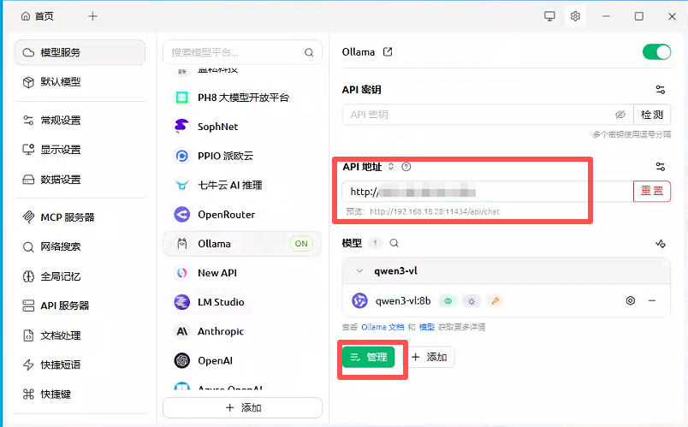This screenshot has width=688, height=427.
Task: Open qwen3-vl:8b model settings gear
Action: [x=630, y=300]
